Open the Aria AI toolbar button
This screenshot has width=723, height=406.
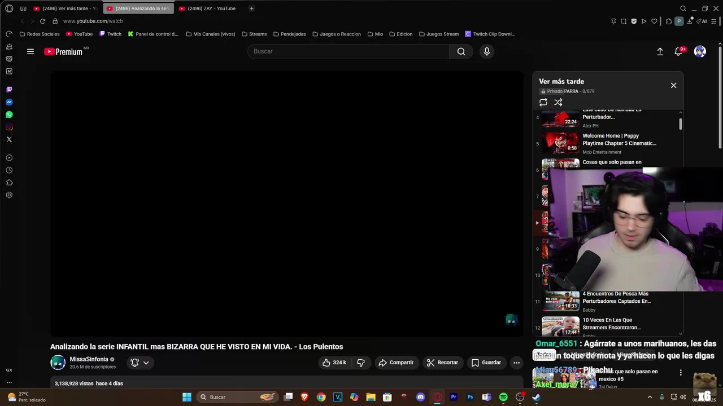pos(702,21)
